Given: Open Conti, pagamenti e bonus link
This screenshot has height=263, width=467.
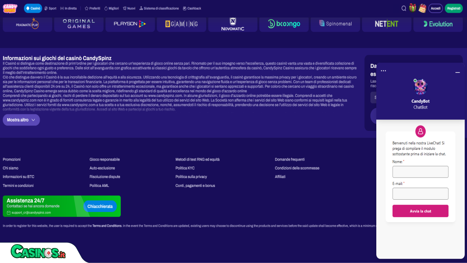Looking at the screenshot, I should click(195, 186).
